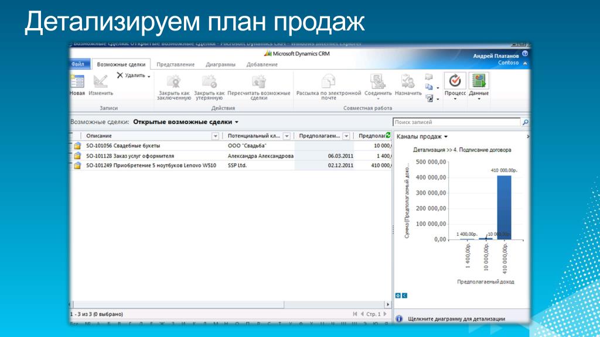Open SO-101128 Заказ услуг оформителя record
600x337 pixels.
(x=129, y=156)
